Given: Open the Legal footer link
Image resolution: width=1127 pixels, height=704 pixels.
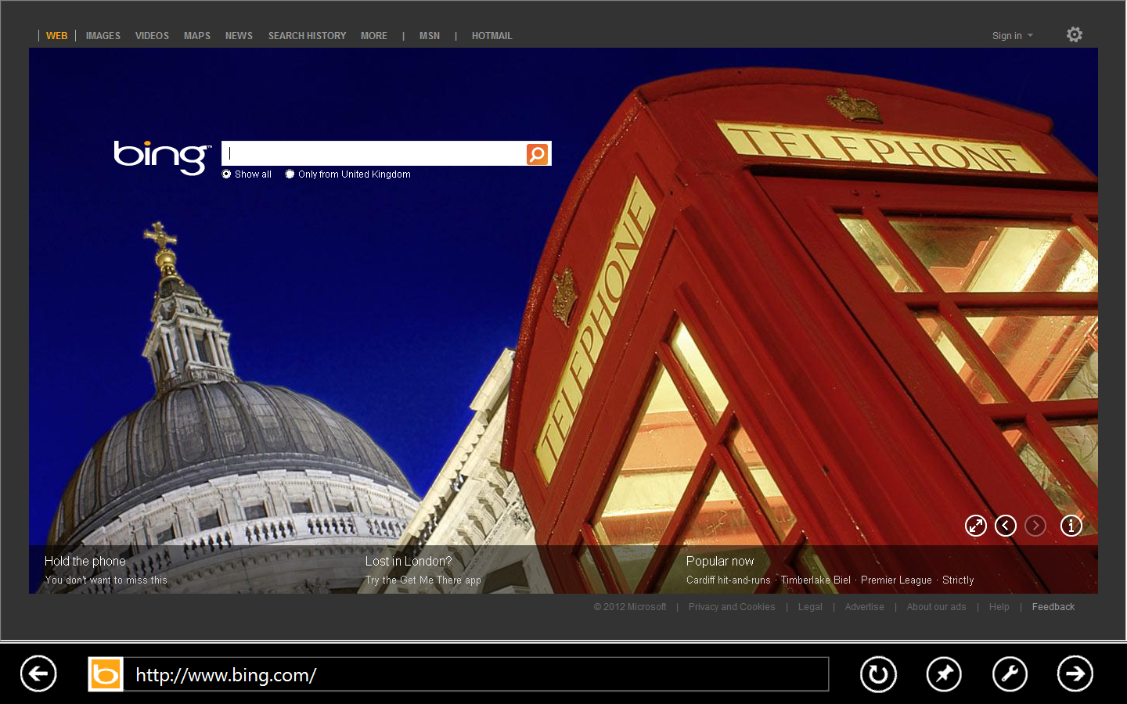Looking at the screenshot, I should (x=810, y=607).
